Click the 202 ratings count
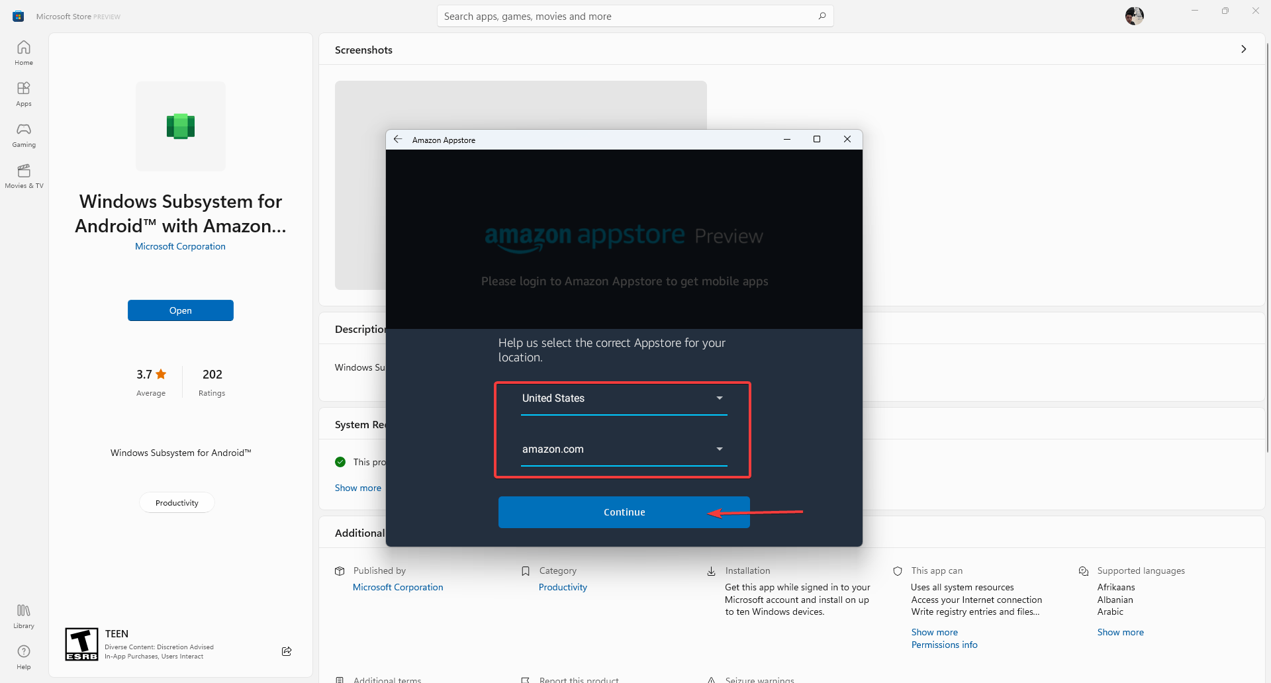Screen dimensions: 1271x683 point(212,375)
